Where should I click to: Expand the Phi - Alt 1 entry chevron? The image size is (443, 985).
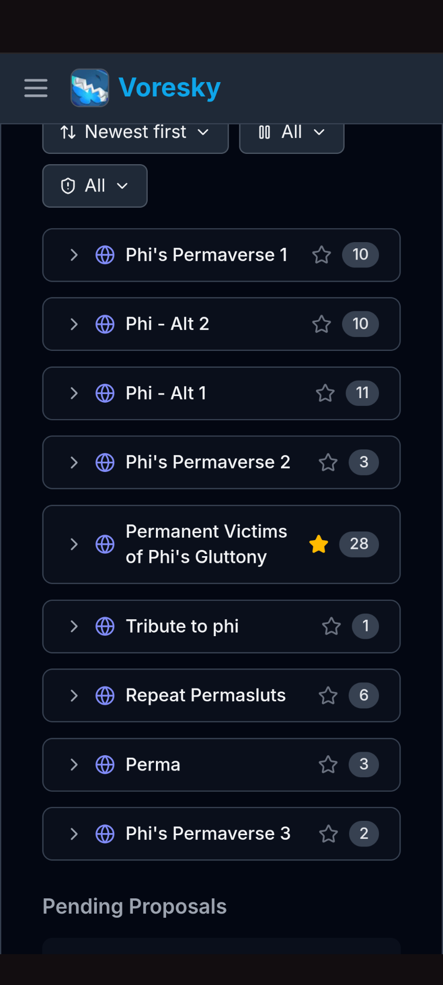74,393
